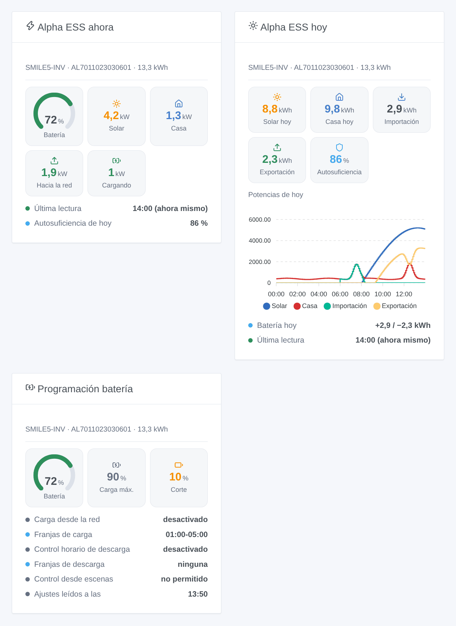Click Autosuficiencia de hoy row label
The image size is (456, 626).
coord(73,223)
